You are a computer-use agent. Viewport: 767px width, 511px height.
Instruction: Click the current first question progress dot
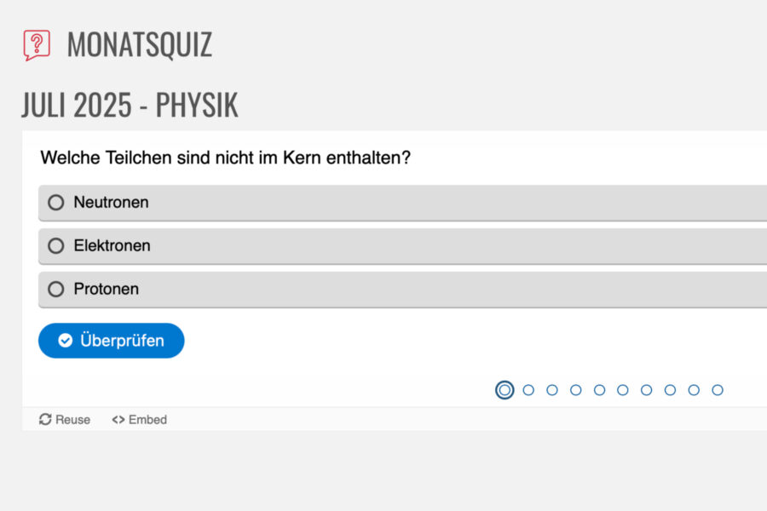(x=505, y=390)
